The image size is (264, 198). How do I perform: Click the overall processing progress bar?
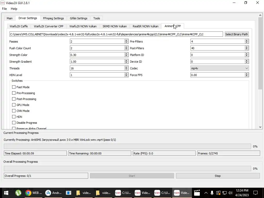point(127,168)
